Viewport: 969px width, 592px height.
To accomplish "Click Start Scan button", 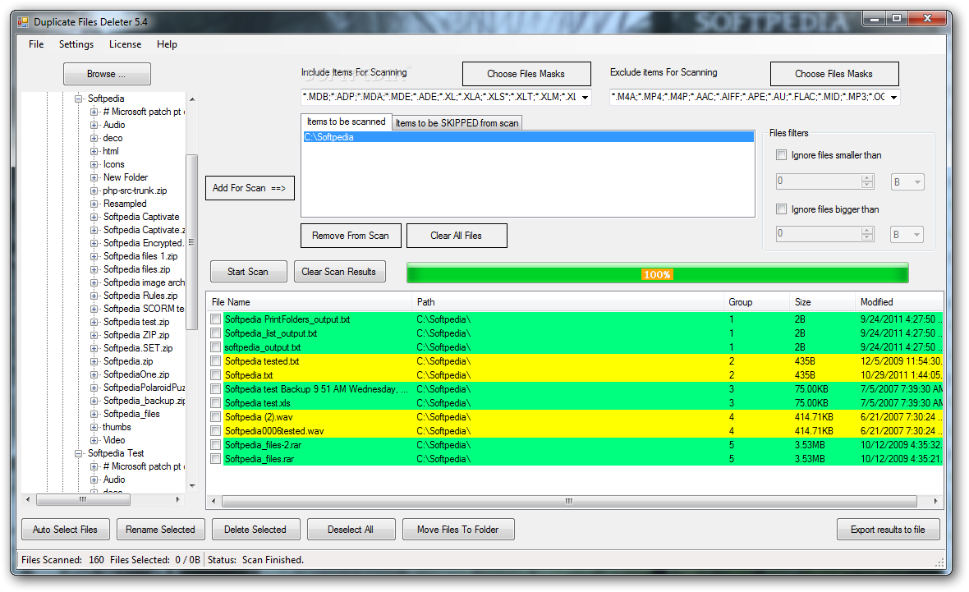I will (x=248, y=271).
